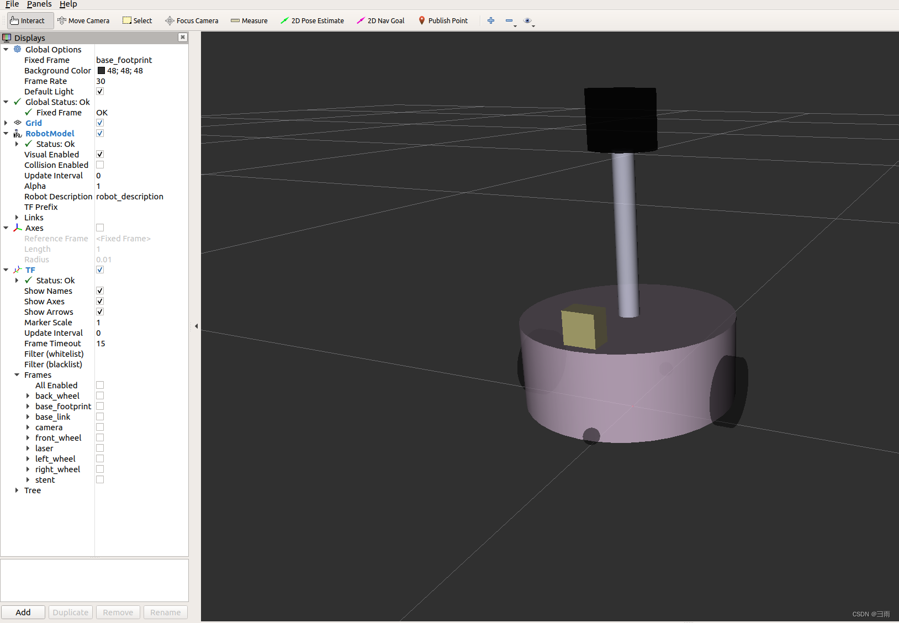Open the Panels menu
This screenshot has height=623, width=899.
coord(39,4)
